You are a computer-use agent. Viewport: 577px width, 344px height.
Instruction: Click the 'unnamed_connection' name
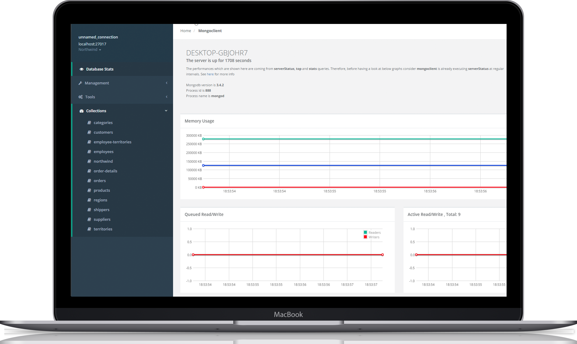click(x=98, y=37)
